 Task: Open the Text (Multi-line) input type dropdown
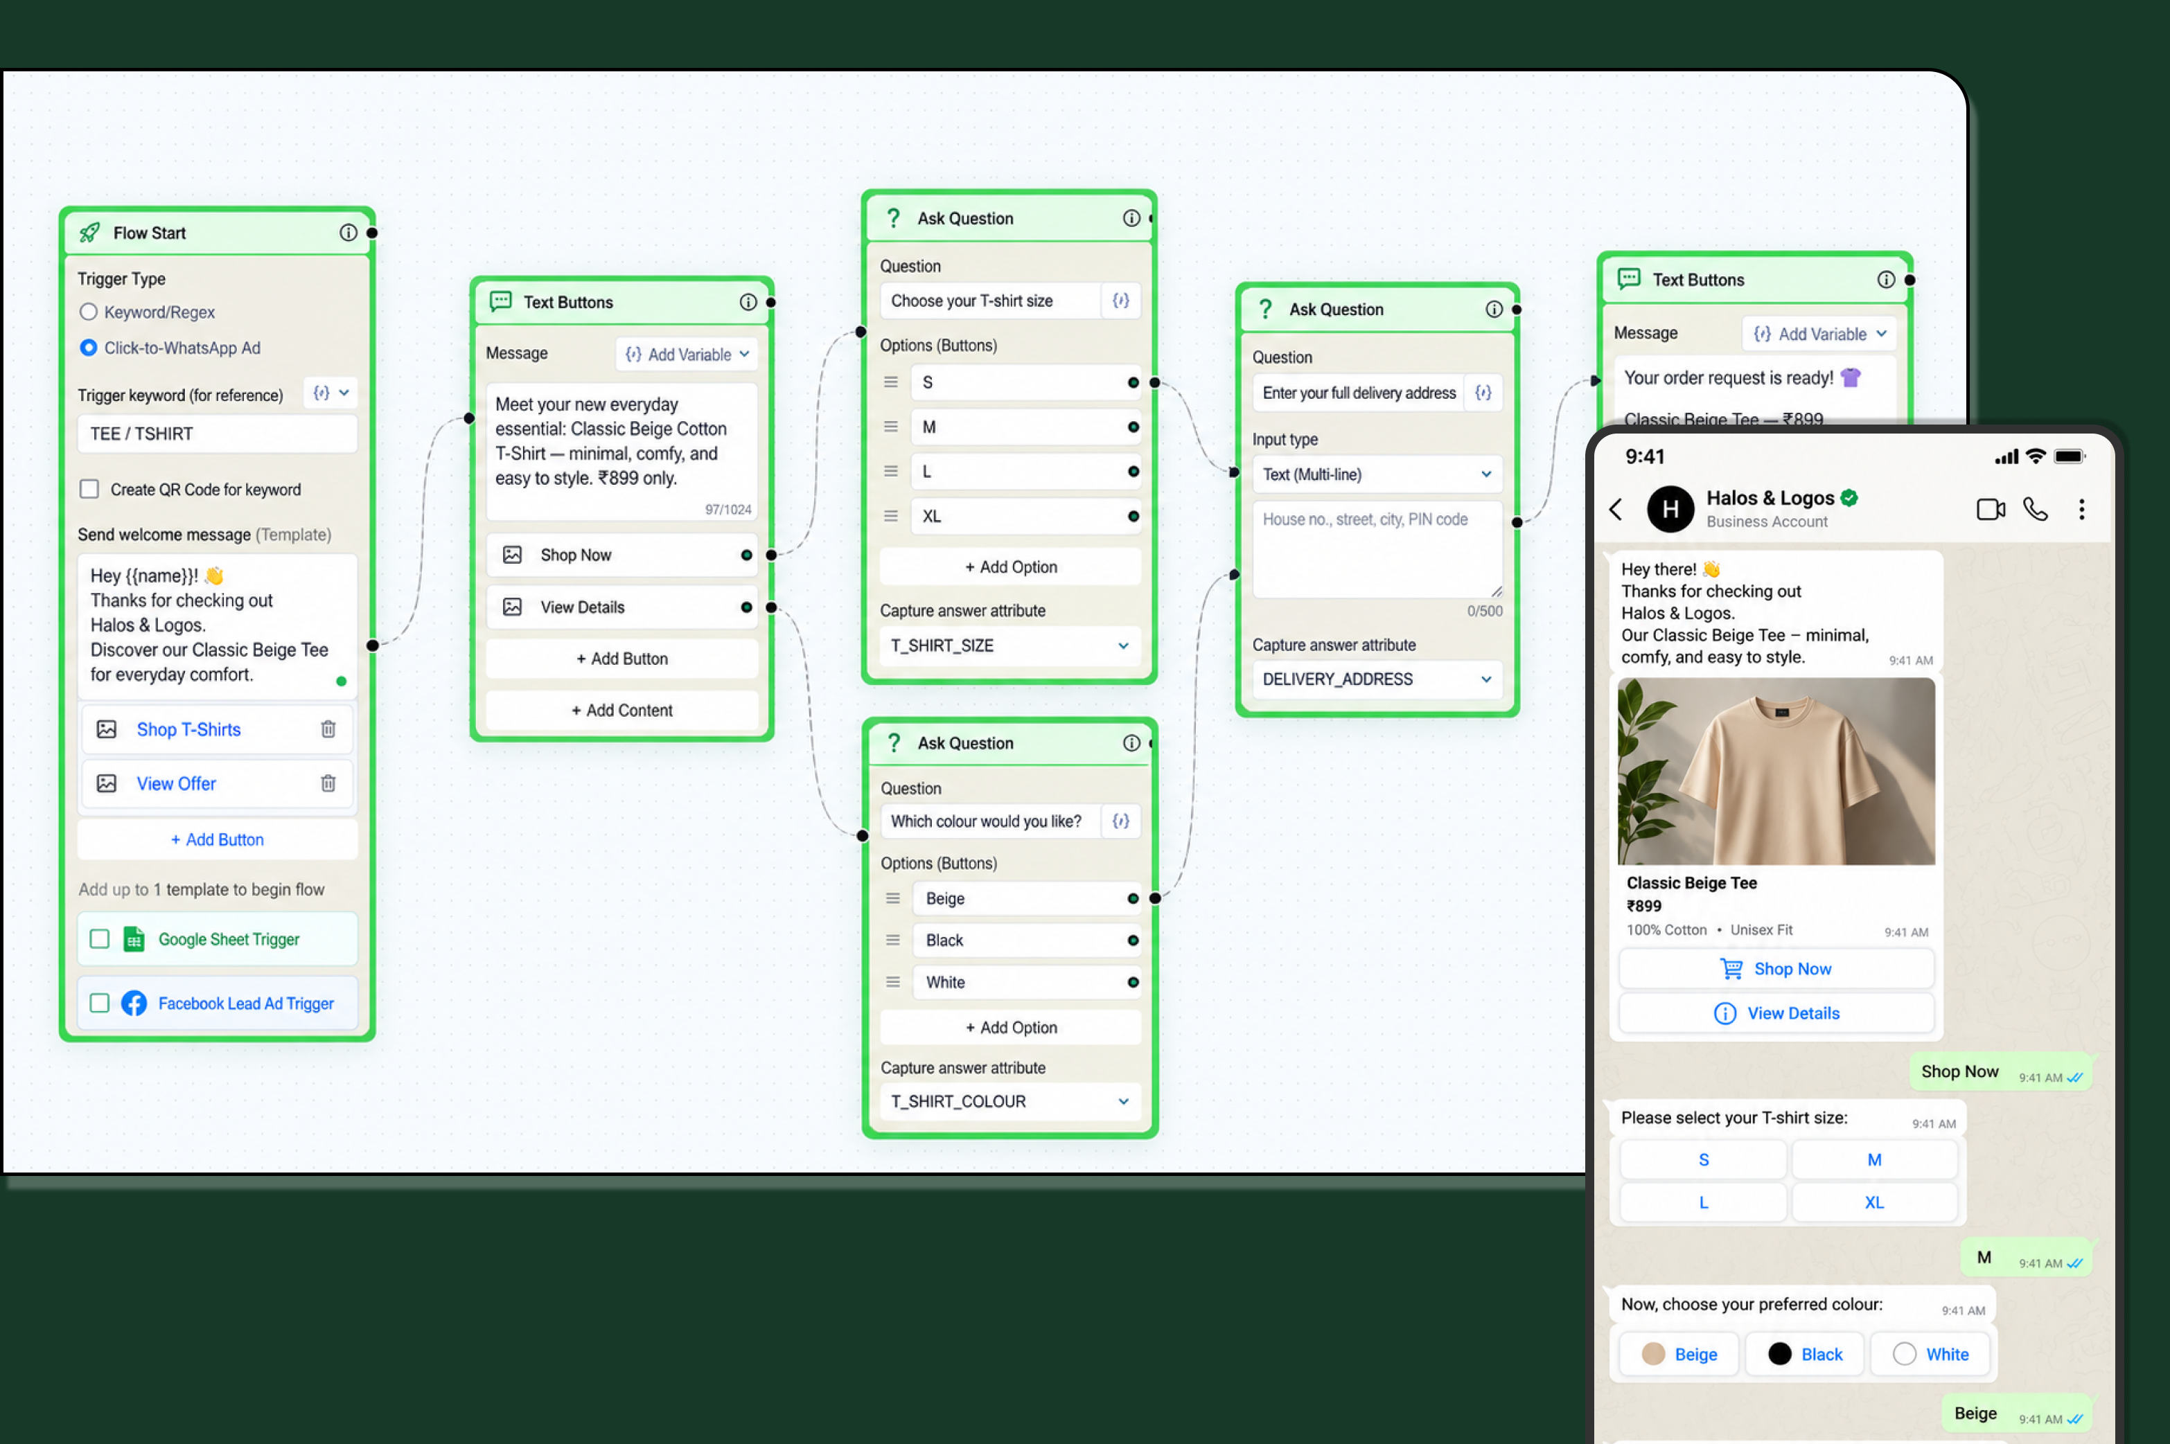tap(1377, 474)
